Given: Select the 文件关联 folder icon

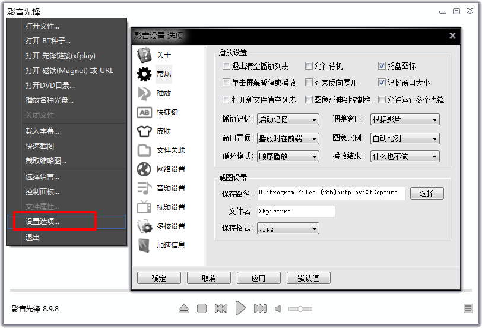Looking at the screenshot, I should [144, 150].
